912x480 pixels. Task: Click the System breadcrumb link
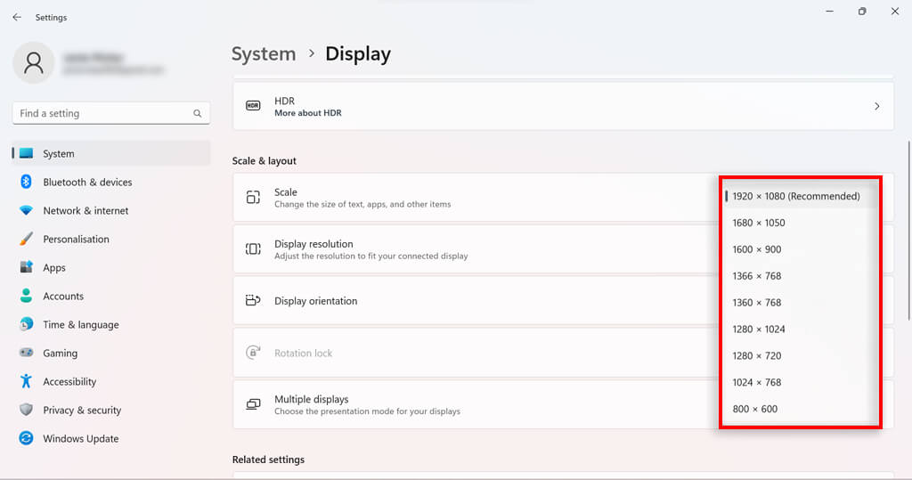point(264,54)
